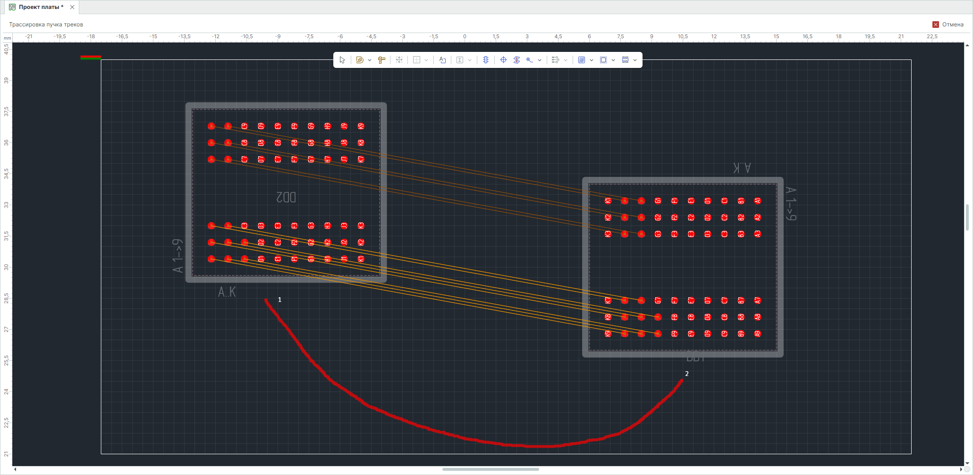The width and height of the screenshot is (973, 475).
Task: Click the place component chip icon
Action: 486,60
